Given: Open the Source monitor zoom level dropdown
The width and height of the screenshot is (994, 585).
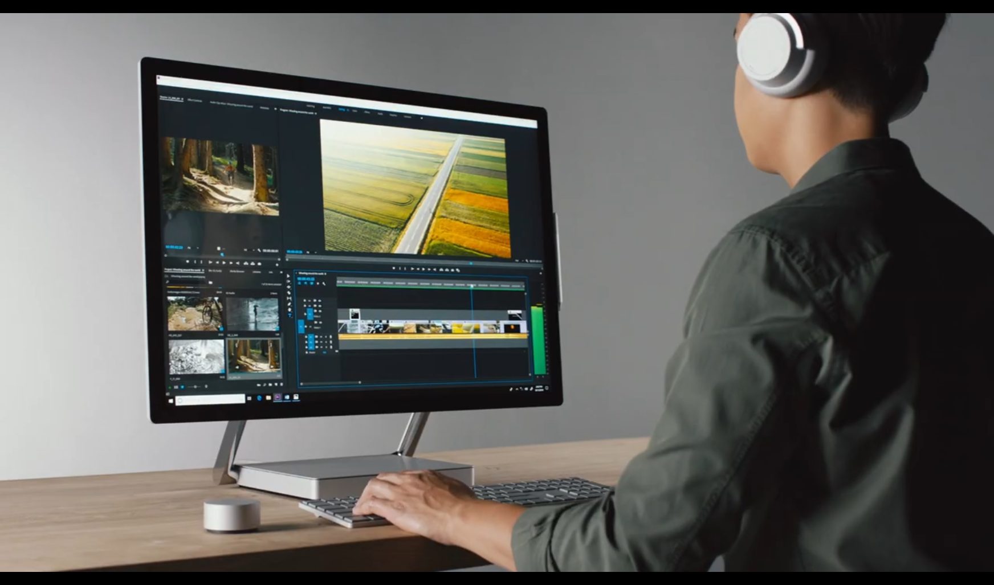Looking at the screenshot, I should [x=190, y=248].
